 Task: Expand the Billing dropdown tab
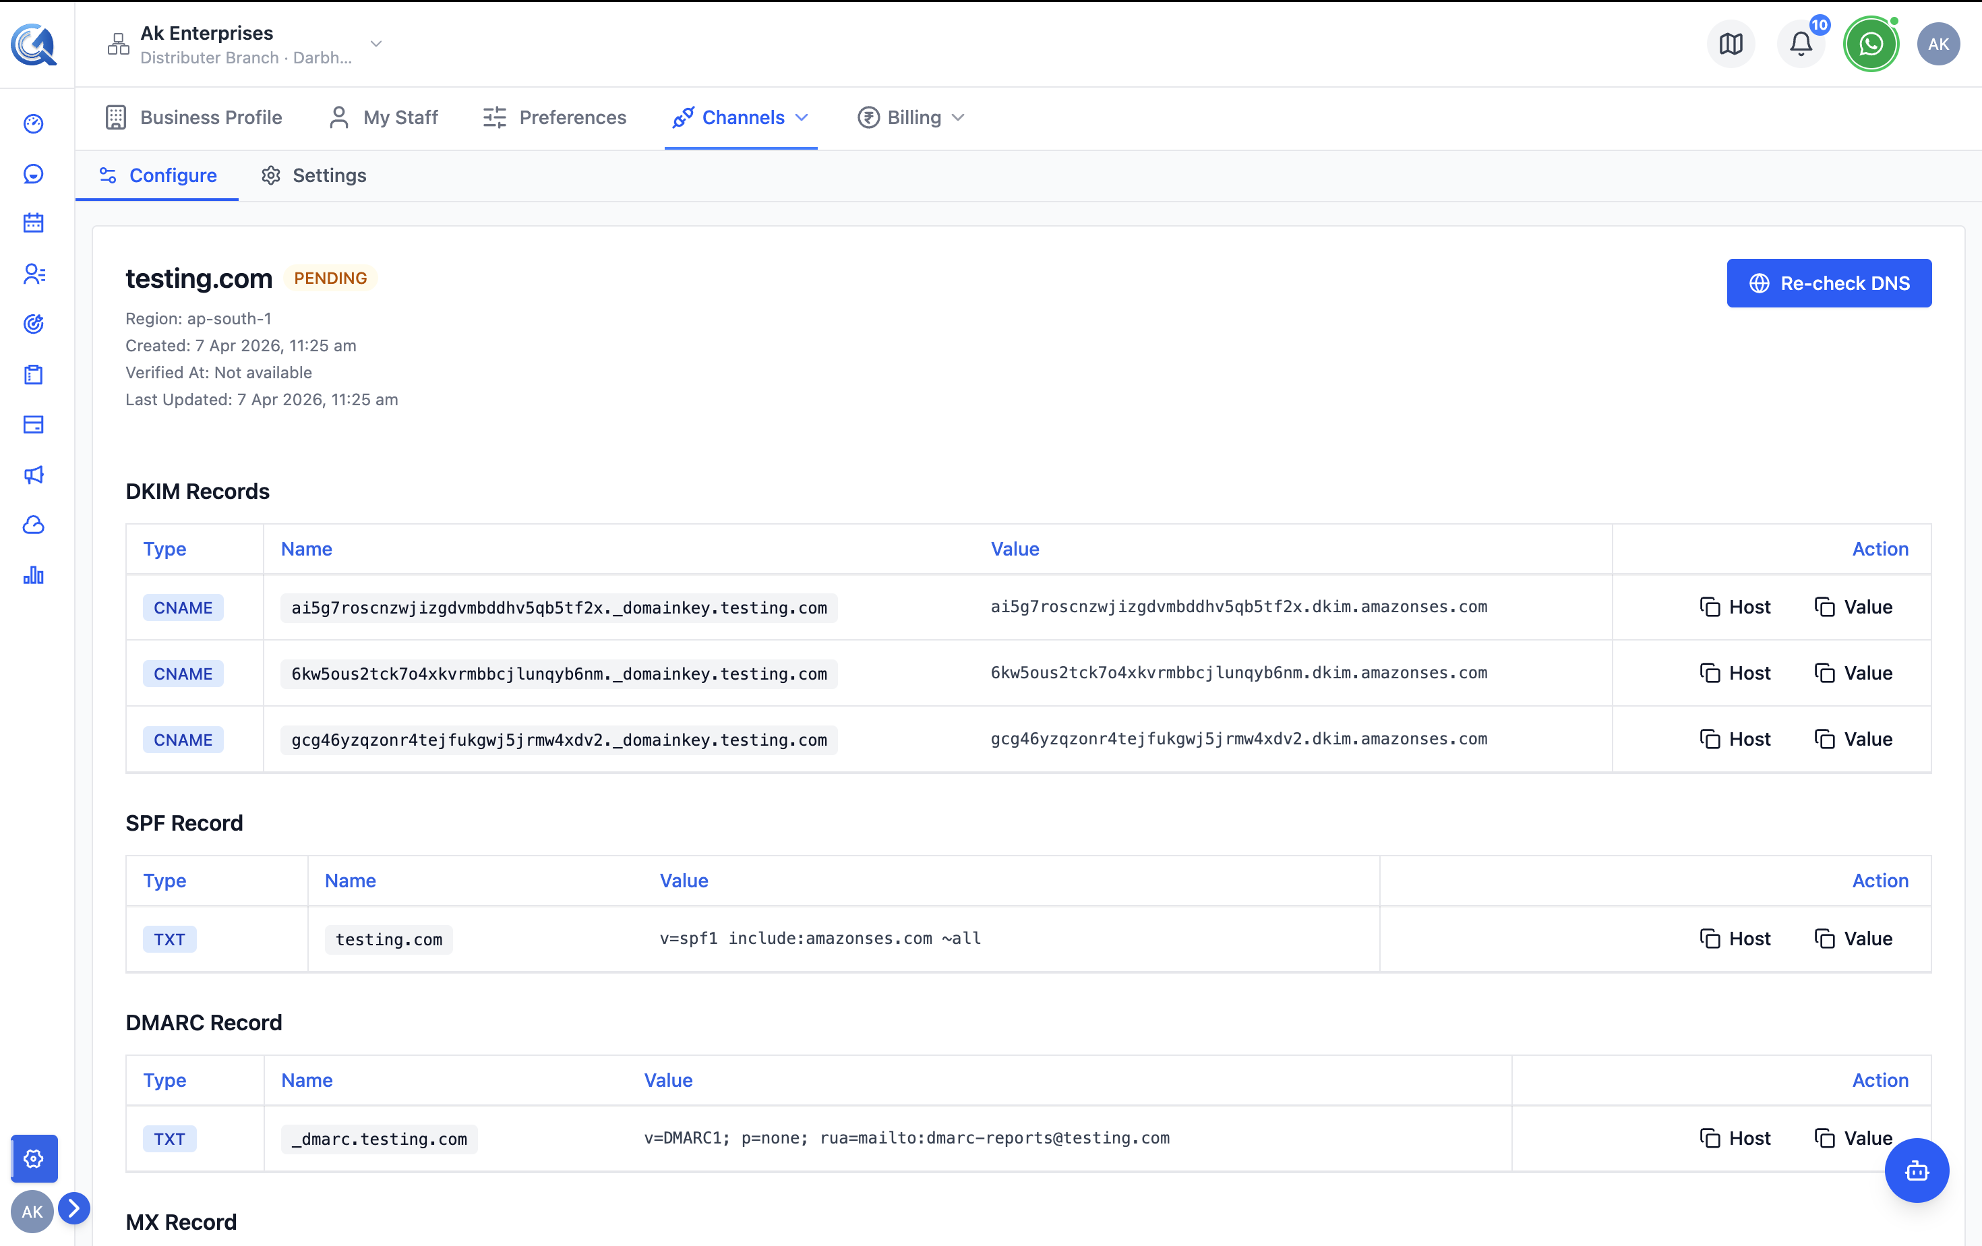(910, 118)
